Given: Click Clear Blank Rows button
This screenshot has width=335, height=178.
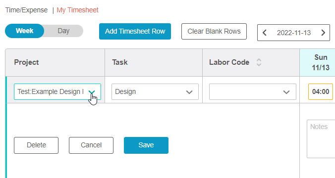Looking at the screenshot, I should 214,31.
